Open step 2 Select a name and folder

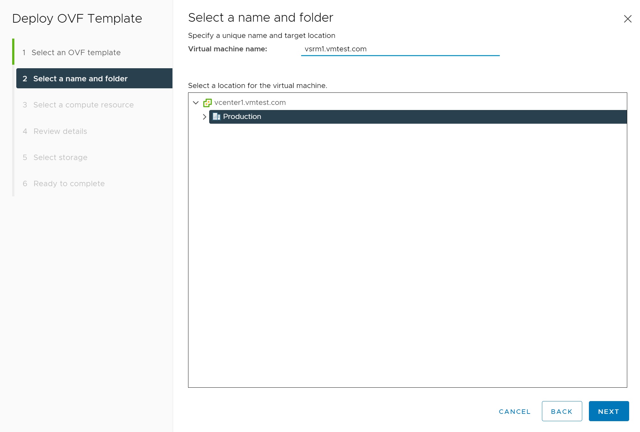80,79
